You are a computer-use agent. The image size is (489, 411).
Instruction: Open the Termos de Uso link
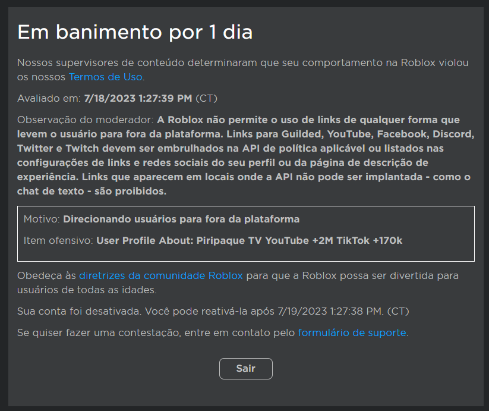point(105,77)
